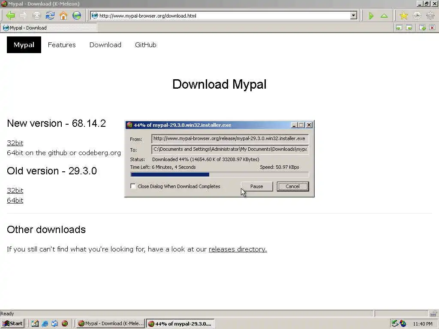
Task: Download old version 64bit link
Action: pos(15,200)
